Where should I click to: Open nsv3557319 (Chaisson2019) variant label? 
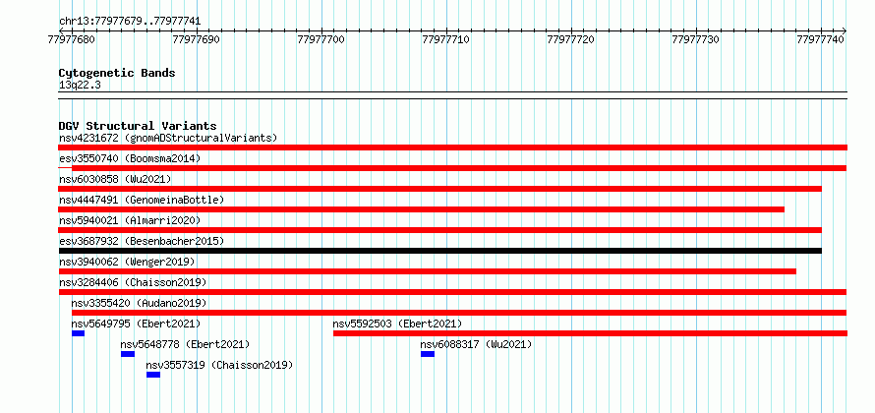tap(219, 365)
